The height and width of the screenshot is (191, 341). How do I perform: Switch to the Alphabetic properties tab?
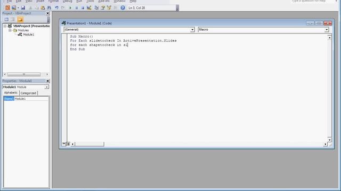tap(11, 93)
